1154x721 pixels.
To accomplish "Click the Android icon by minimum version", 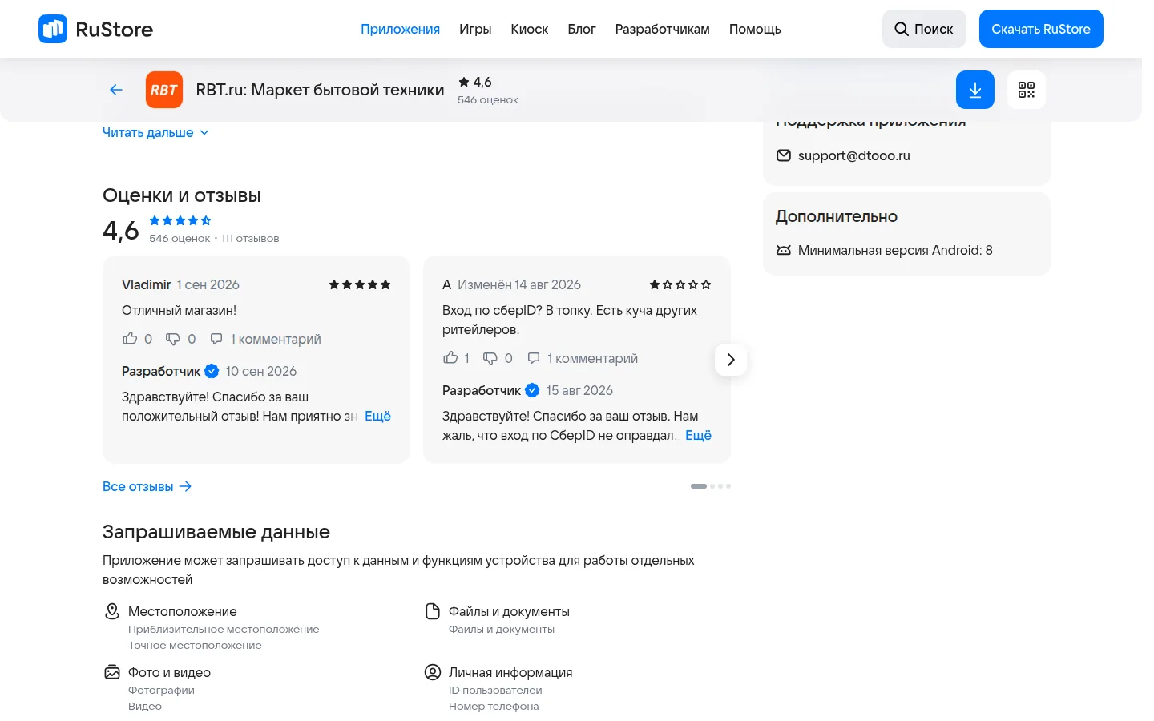I will click(x=784, y=250).
